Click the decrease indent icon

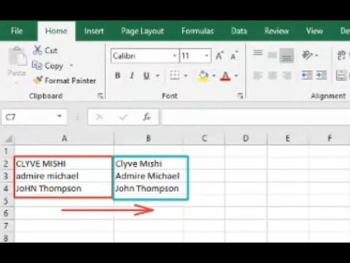(x=307, y=75)
